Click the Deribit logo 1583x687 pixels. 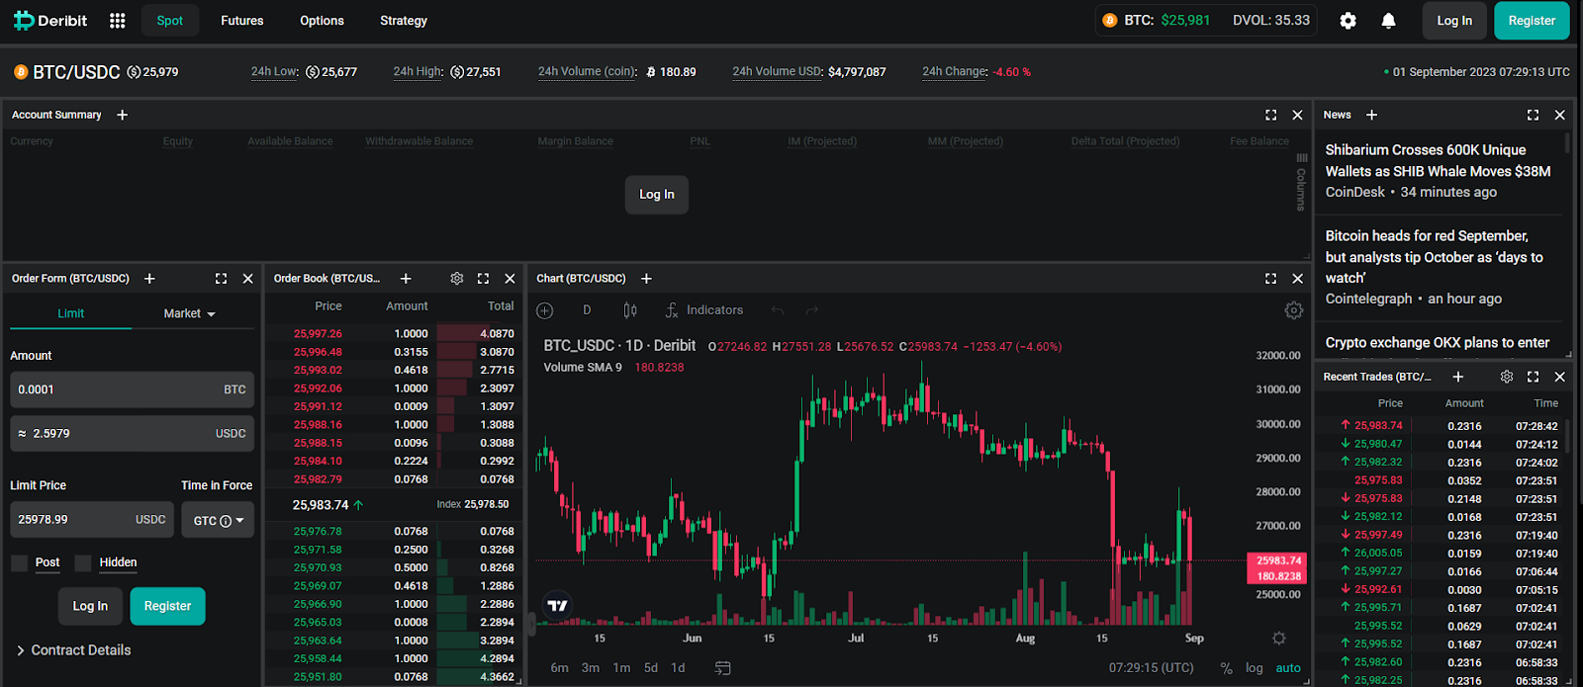[49, 21]
